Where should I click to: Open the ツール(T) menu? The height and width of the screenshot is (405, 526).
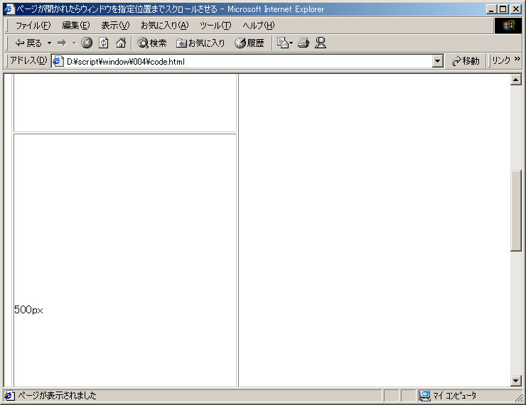[x=215, y=26]
